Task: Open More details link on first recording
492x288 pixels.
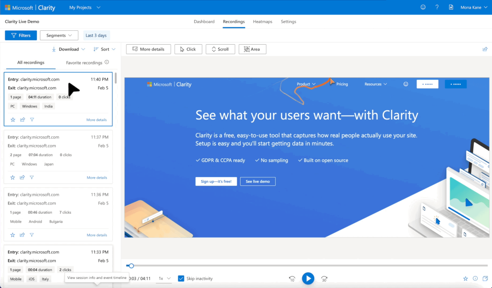Action: (x=97, y=120)
